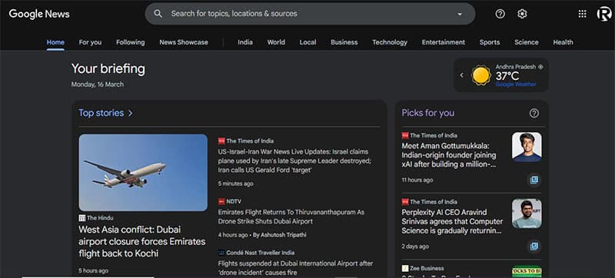615x278 pixels.
Task: Open the Business tab
Action: [344, 42]
